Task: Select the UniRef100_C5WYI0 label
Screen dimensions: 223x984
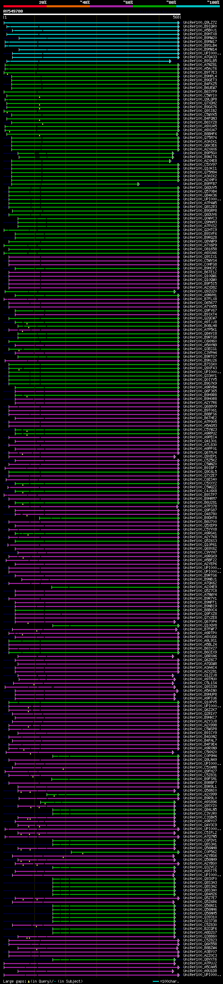Action: pyautogui.click(x=200, y=96)
